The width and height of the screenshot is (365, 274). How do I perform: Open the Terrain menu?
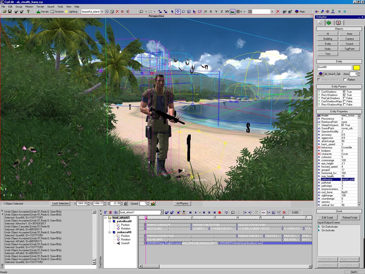pyautogui.click(x=40, y=6)
